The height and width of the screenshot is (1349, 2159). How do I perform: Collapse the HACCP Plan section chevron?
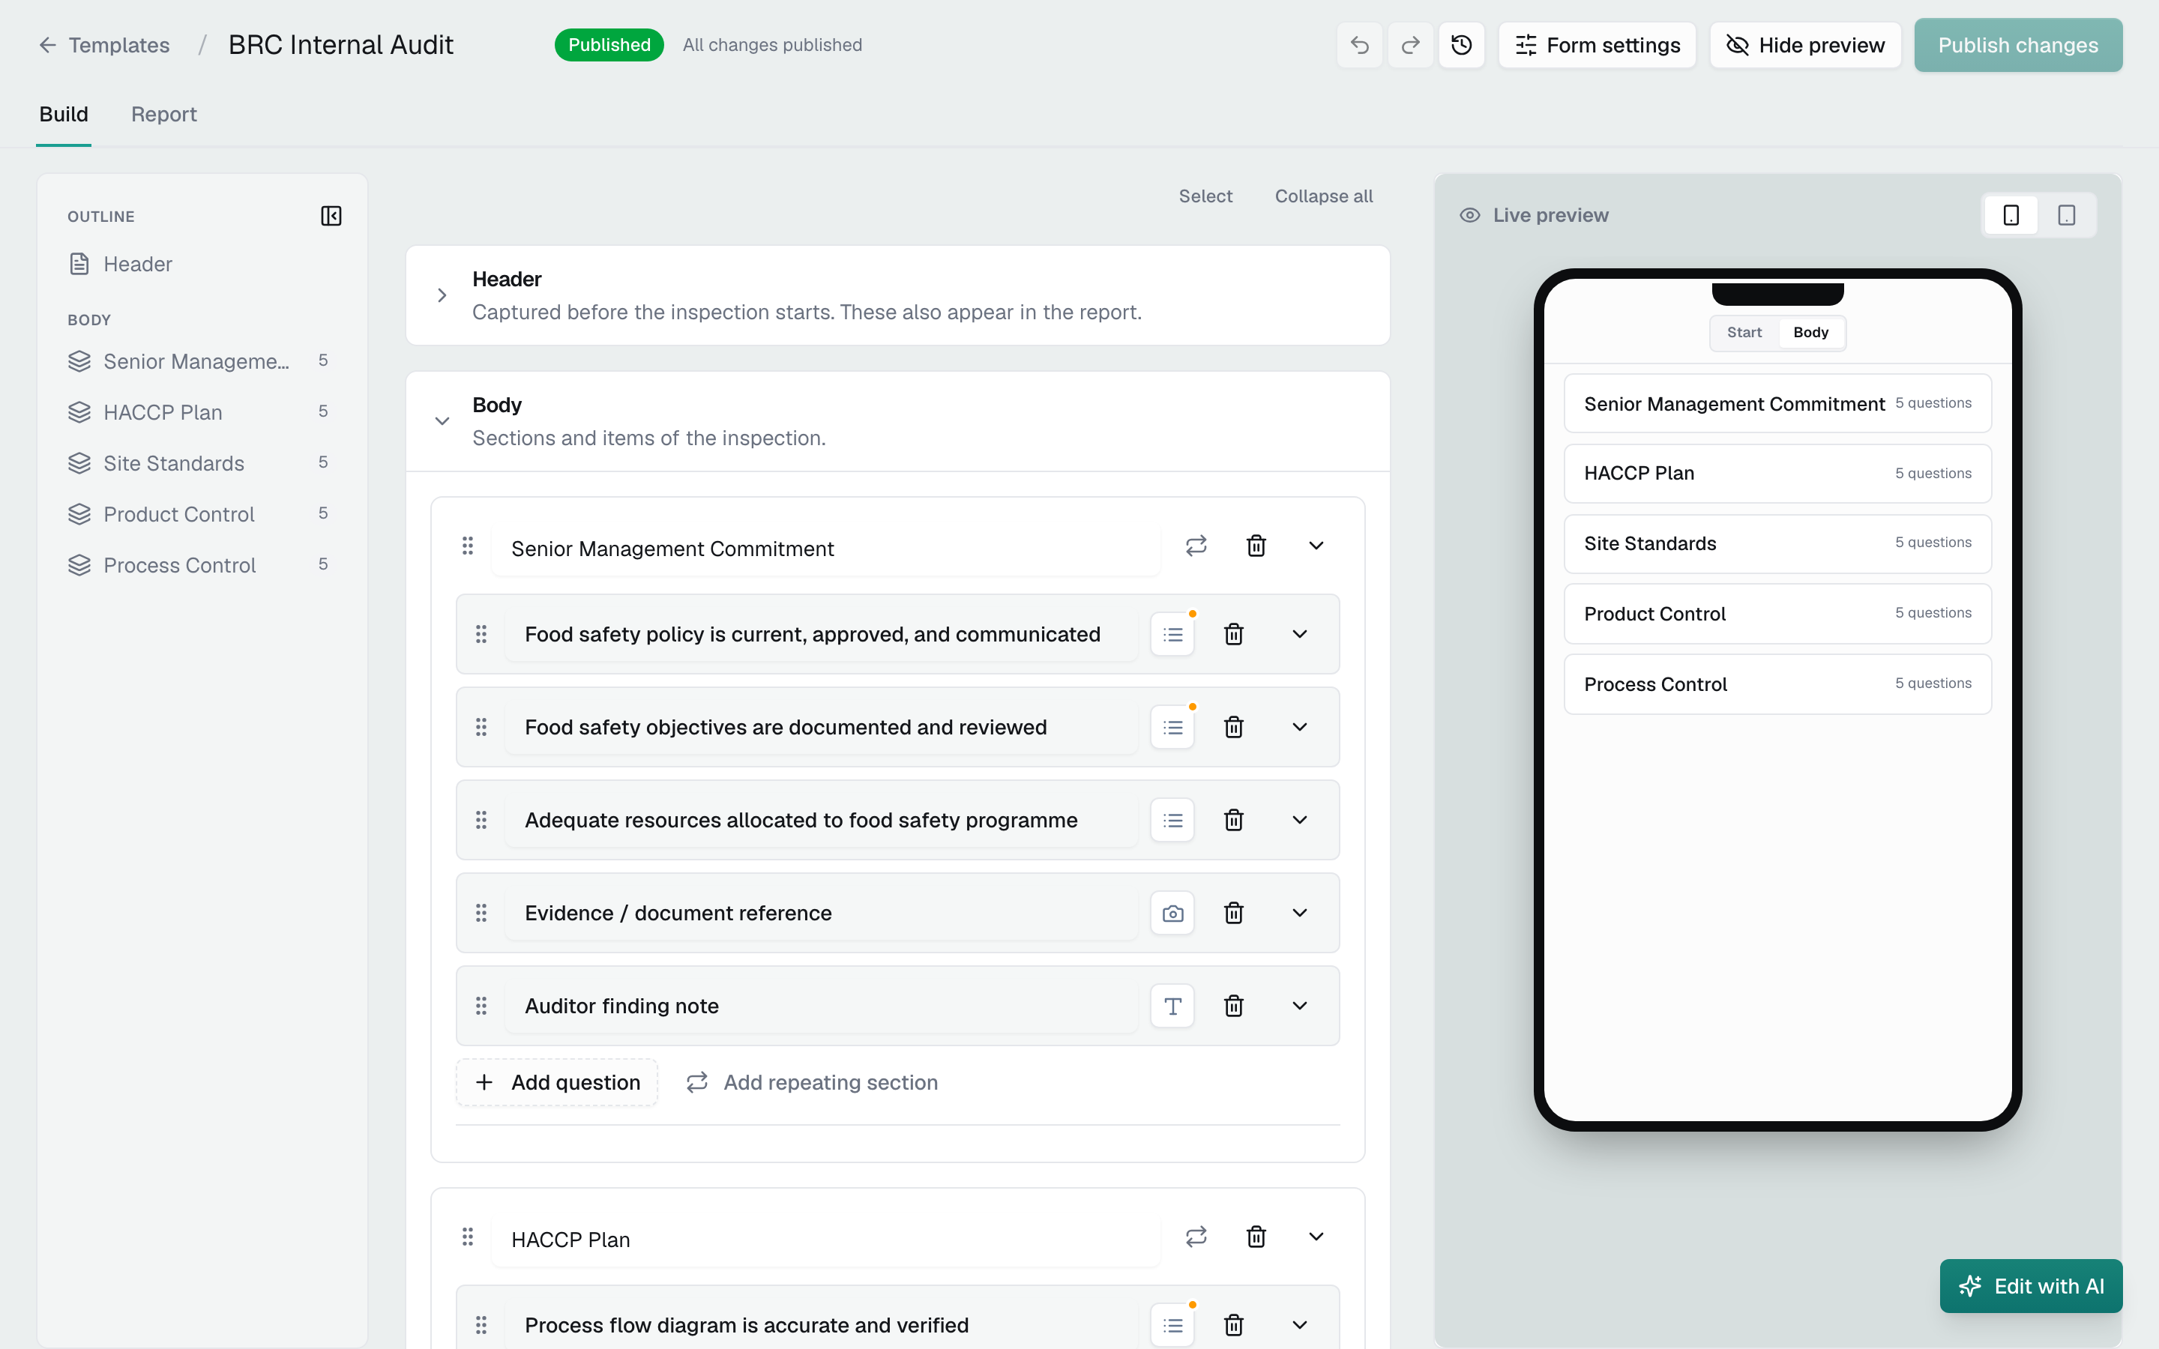(1316, 1237)
